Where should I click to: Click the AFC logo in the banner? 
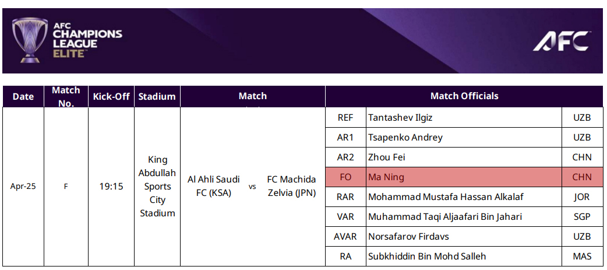(561, 40)
